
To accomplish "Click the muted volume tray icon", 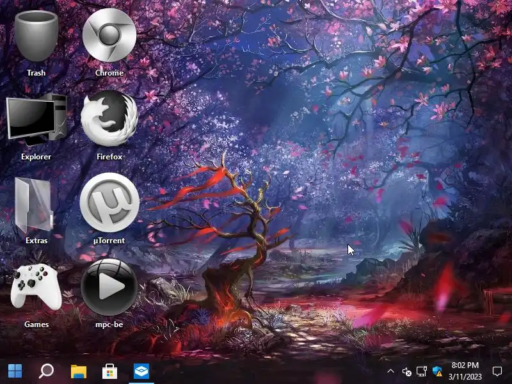I will pos(406,372).
